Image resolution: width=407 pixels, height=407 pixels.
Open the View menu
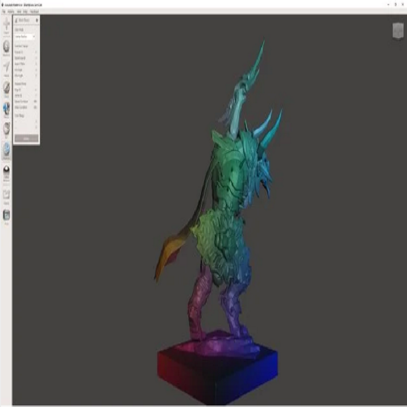point(19,11)
